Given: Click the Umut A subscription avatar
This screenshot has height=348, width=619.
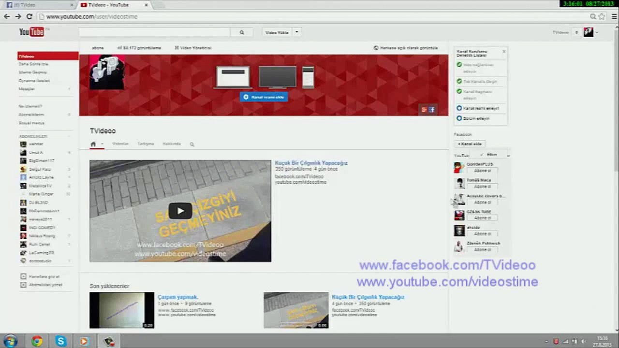Looking at the screenshot, I should [x=23, y=152].
